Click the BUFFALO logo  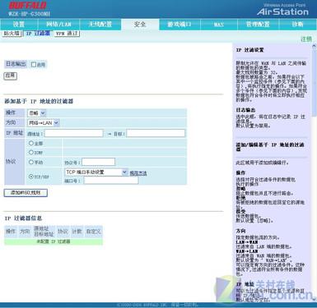click(28, 6)
